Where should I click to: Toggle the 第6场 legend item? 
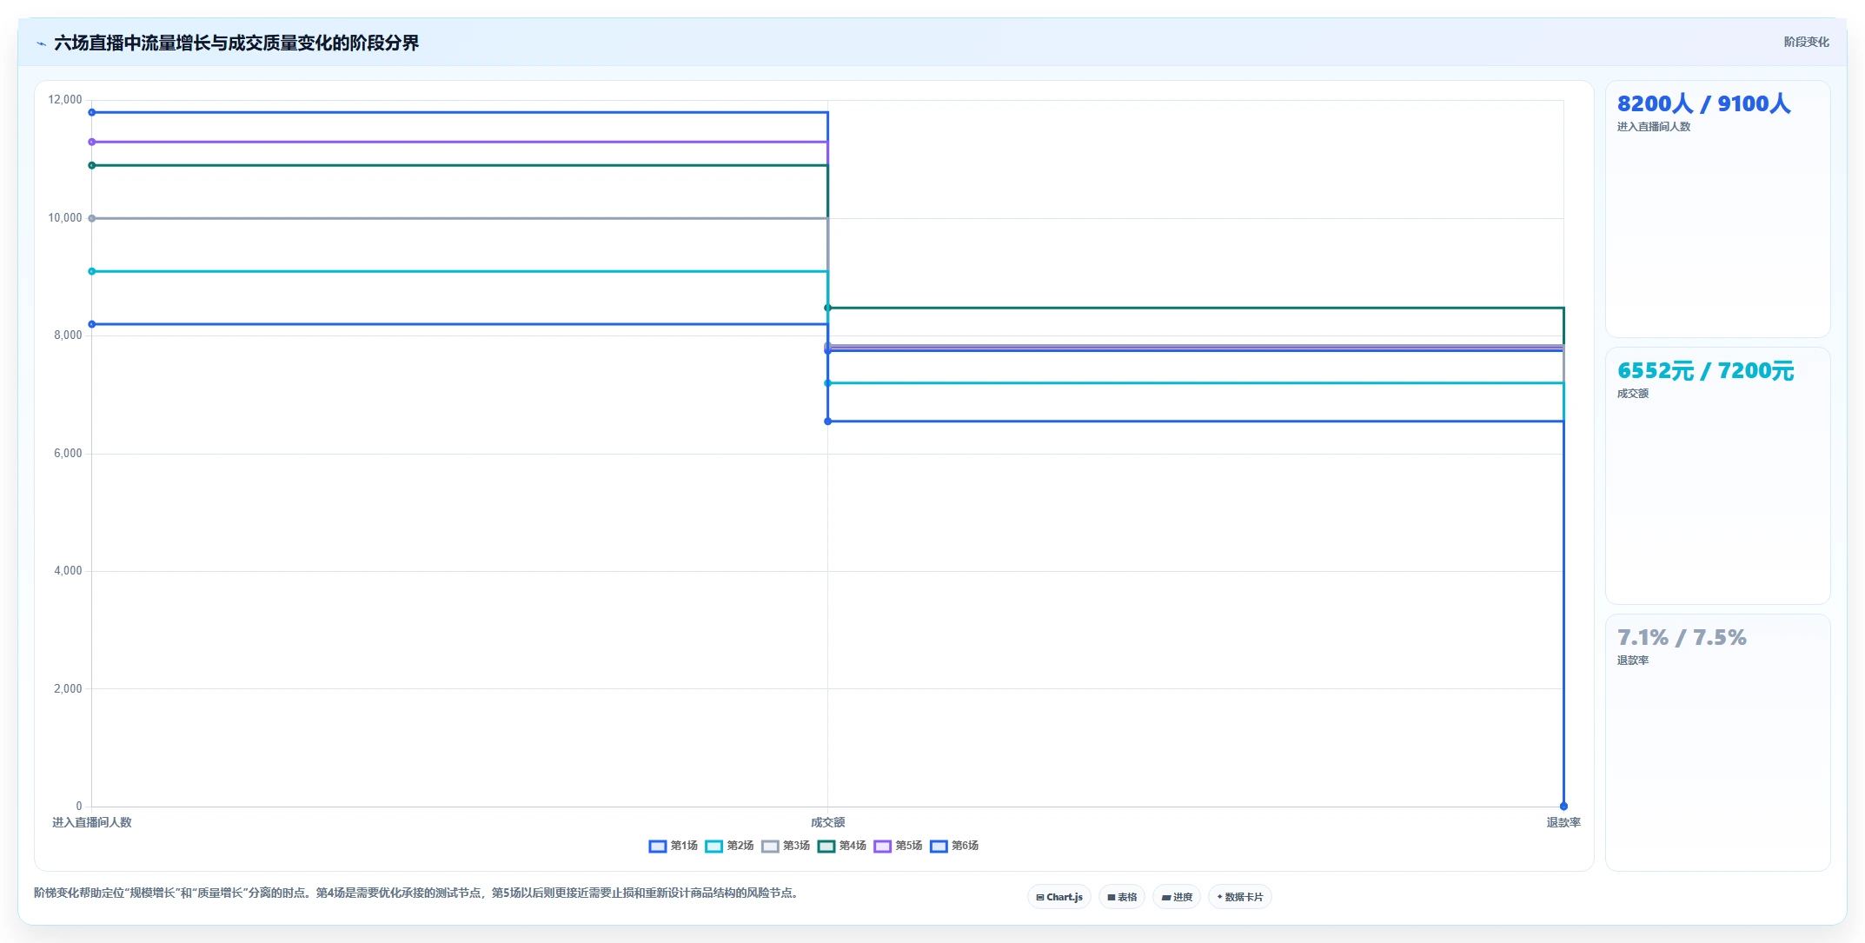[x=954, y=846]
